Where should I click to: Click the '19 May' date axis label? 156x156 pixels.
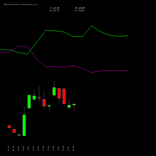pyautogui.click(x=58, y=148)
